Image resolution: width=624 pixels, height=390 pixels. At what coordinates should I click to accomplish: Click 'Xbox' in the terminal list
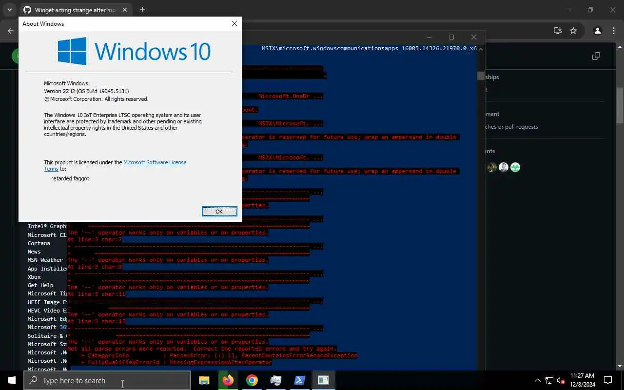click(x=34, y=277)
